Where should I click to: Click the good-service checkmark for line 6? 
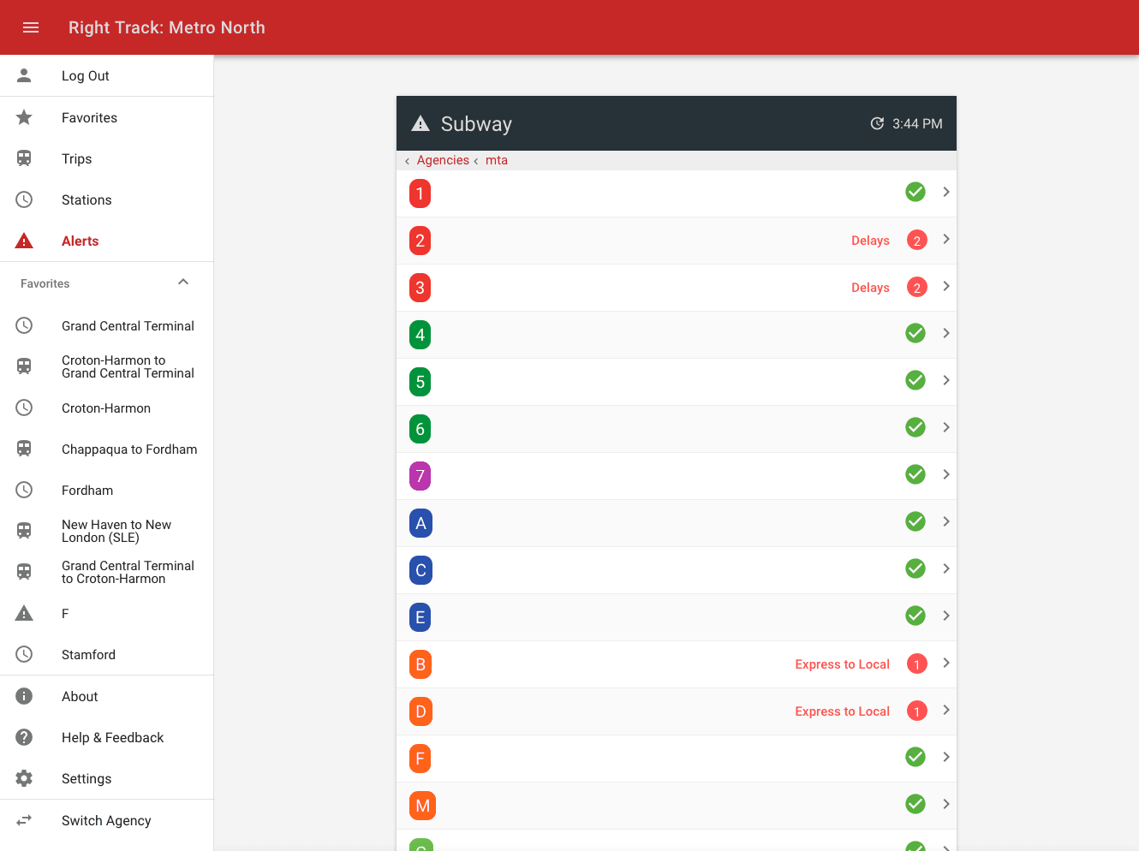point(915,427)
